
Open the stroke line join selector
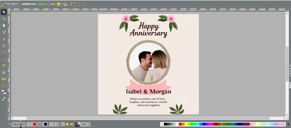pos(67,125)
